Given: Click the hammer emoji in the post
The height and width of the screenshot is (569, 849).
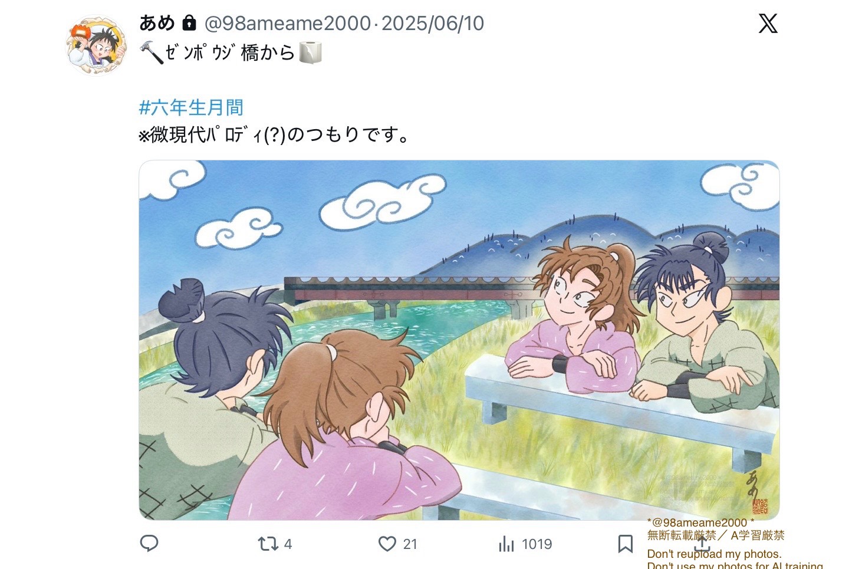Looking at the screenshot, I should [x=151, y=52].
